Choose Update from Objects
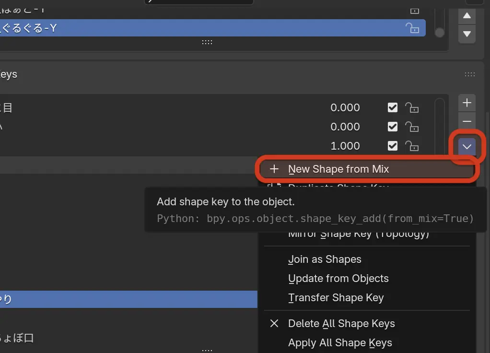The width and height of the screenshot is (490, 353). pos(367,278)
